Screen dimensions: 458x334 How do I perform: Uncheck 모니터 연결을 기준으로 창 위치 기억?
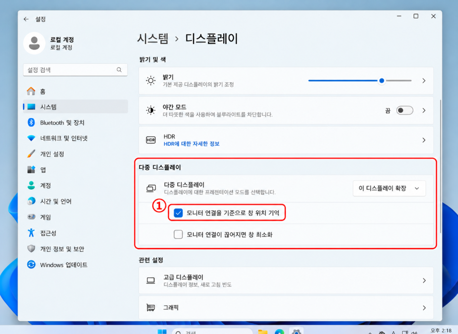[178, 213]
